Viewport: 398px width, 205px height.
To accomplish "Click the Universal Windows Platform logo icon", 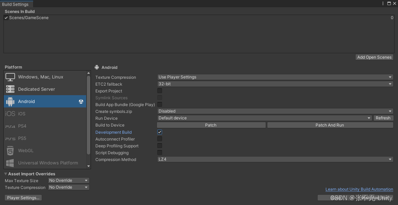I will tap(10, 163).
